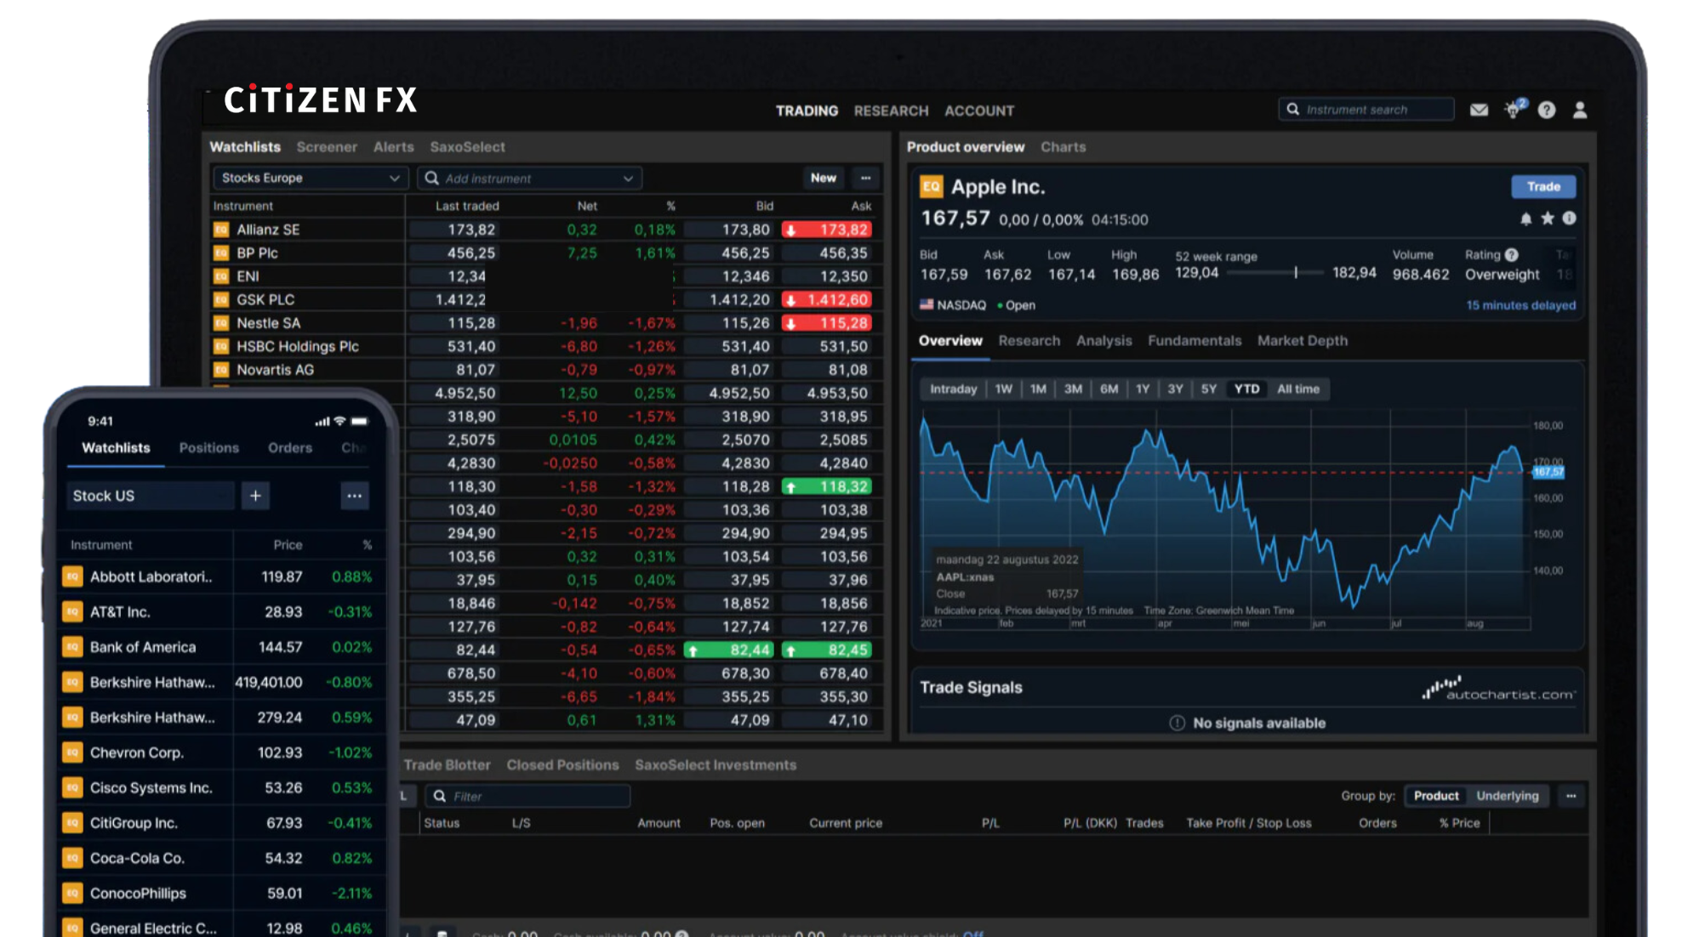Viewport: 1705px width, 937px height.
Task: Click the 15 minutes delayed link
Action: 1520,305
